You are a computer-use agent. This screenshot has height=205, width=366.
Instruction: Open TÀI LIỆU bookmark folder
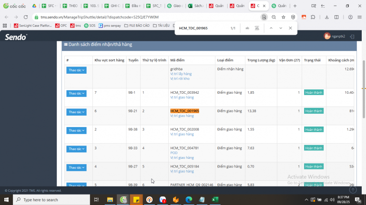pos(161,26)
